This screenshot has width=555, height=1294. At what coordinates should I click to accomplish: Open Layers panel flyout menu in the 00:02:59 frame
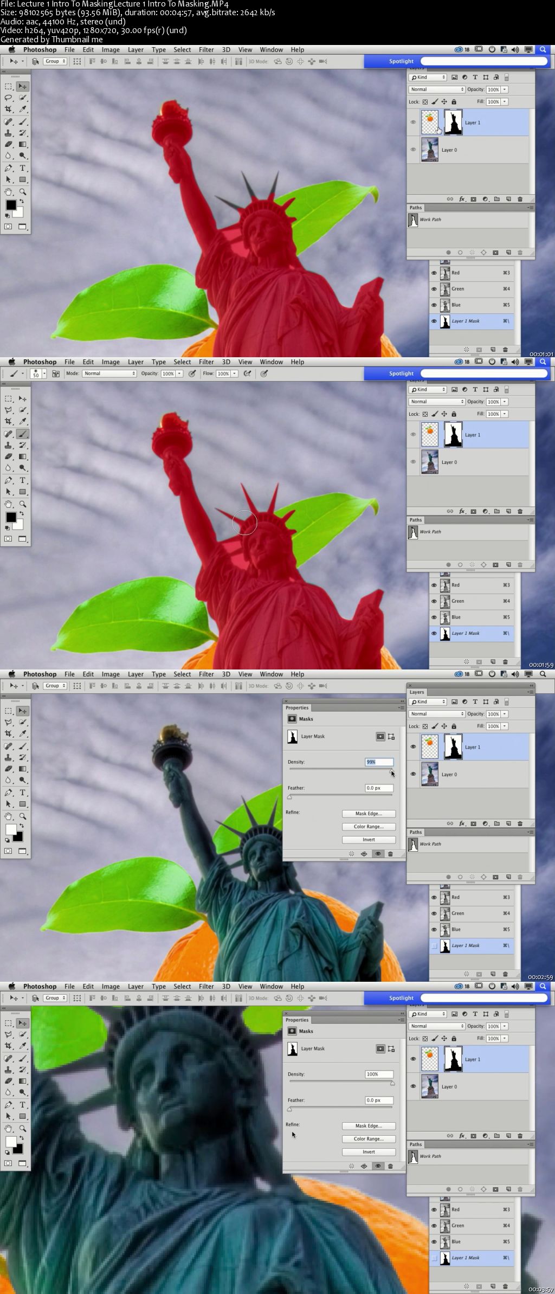point(531,692)
